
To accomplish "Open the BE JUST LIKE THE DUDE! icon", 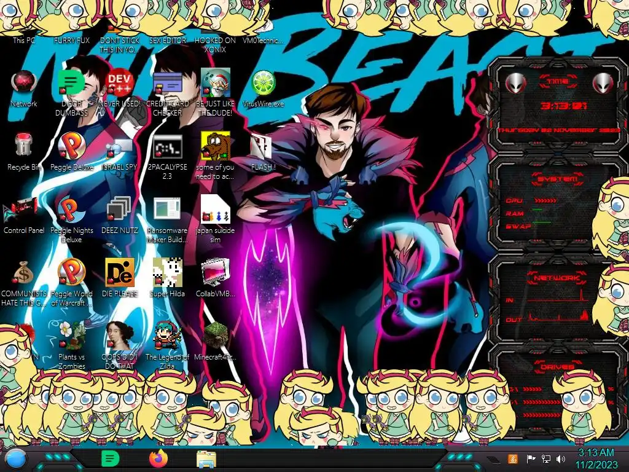I will [216, 83].
